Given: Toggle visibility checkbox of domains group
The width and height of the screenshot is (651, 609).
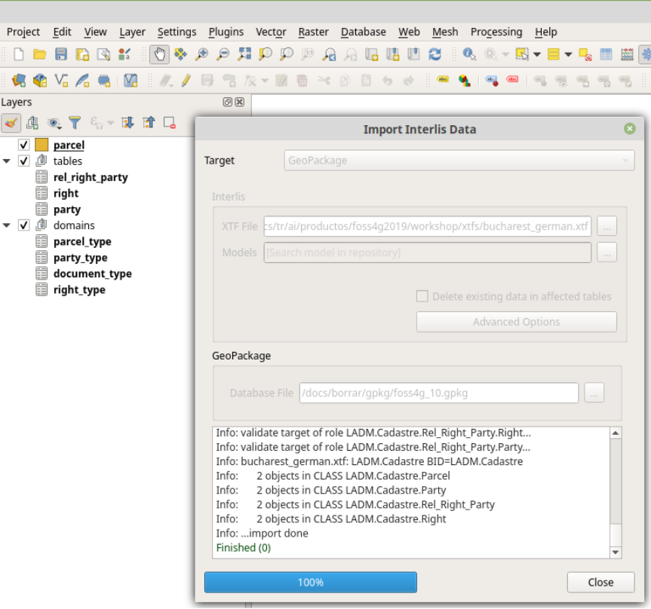Looking at the screenshot, I should click(23, 225).
